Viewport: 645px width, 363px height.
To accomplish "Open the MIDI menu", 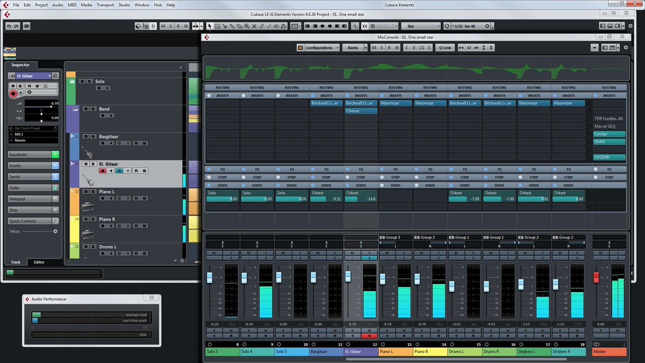I will click(72, 5).
